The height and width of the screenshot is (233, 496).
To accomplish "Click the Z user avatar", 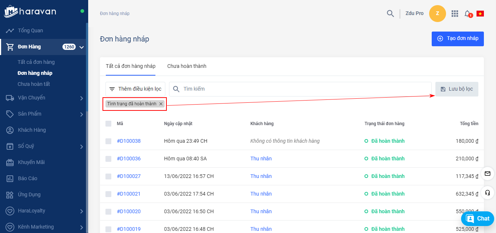I will pos(437,14).
